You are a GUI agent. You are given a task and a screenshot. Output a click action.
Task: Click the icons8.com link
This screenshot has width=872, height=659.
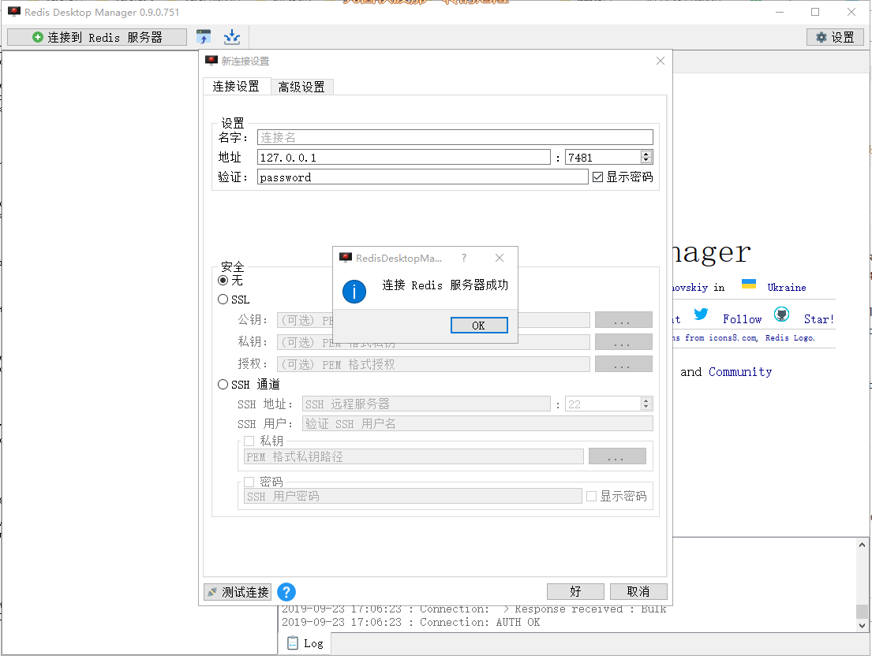732,338
